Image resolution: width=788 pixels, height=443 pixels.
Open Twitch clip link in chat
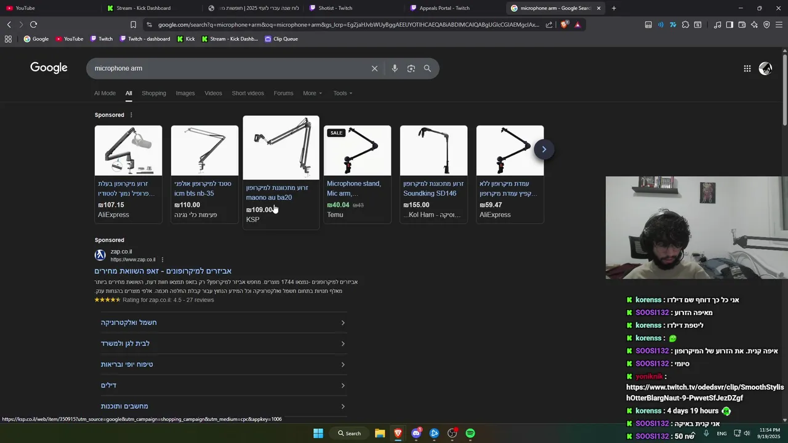705,393
